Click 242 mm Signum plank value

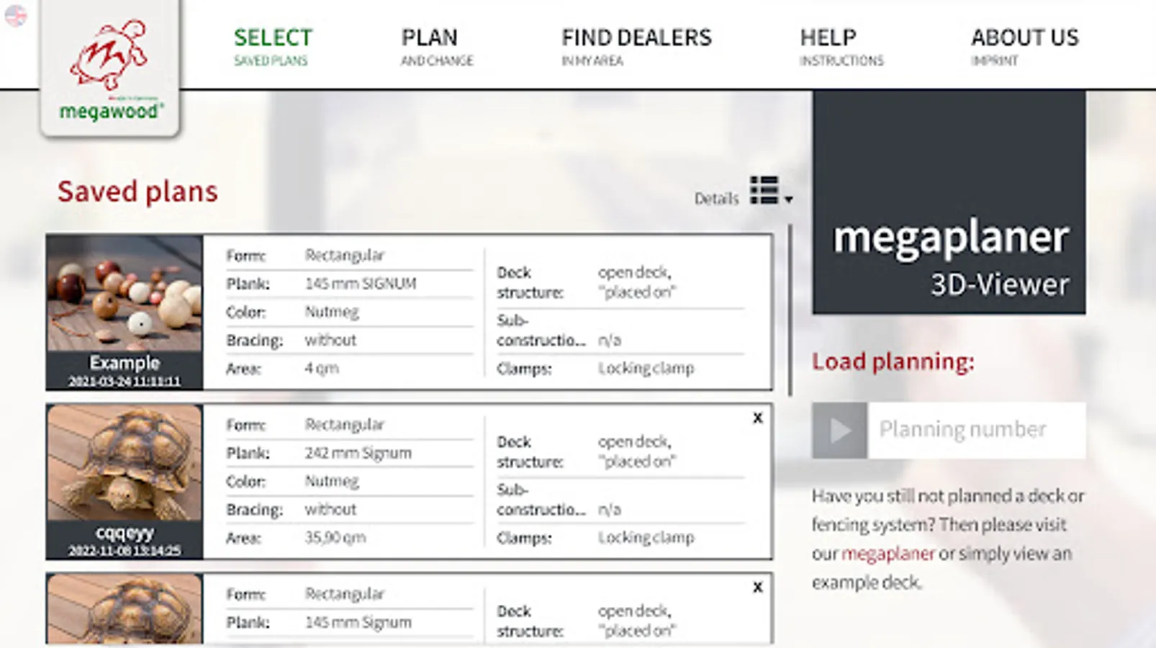tap(358, 453)
